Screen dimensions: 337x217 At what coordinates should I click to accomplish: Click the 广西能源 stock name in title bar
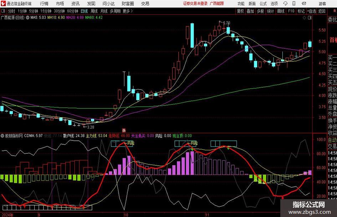pyautogui.click(x=217, y=4)
